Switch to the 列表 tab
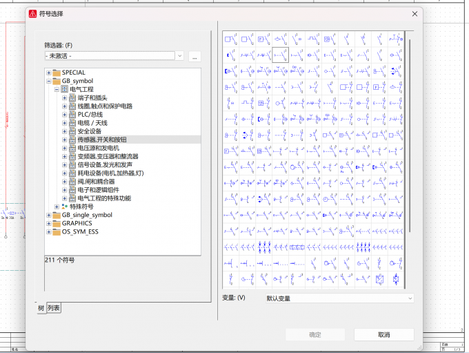The height and width of the screenshot is (353, 469). (x=54, y=307)
